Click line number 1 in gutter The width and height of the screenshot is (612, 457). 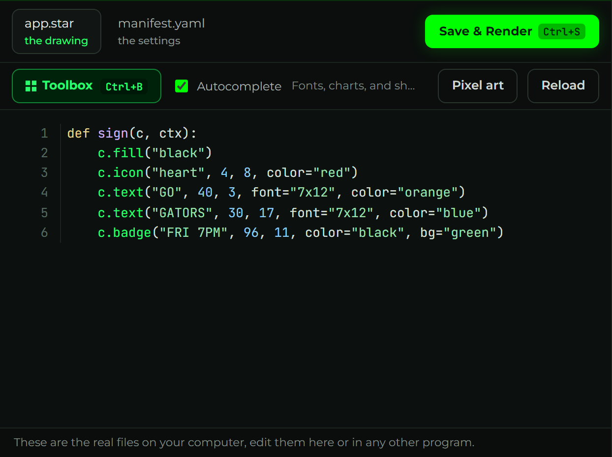[44, 133]
